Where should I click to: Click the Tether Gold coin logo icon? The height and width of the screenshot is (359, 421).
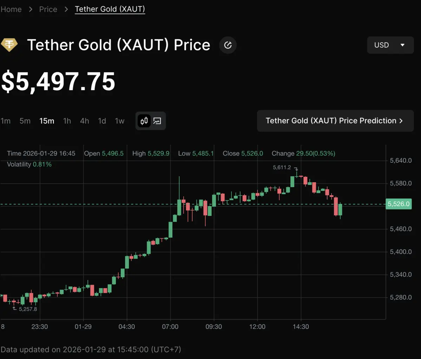click(9, 45)
